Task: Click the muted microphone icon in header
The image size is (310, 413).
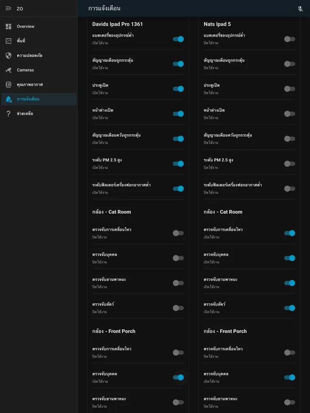Action: (300, 9)
